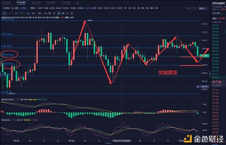Select the pattern drawing tool next to text tool

pos(50,14)
